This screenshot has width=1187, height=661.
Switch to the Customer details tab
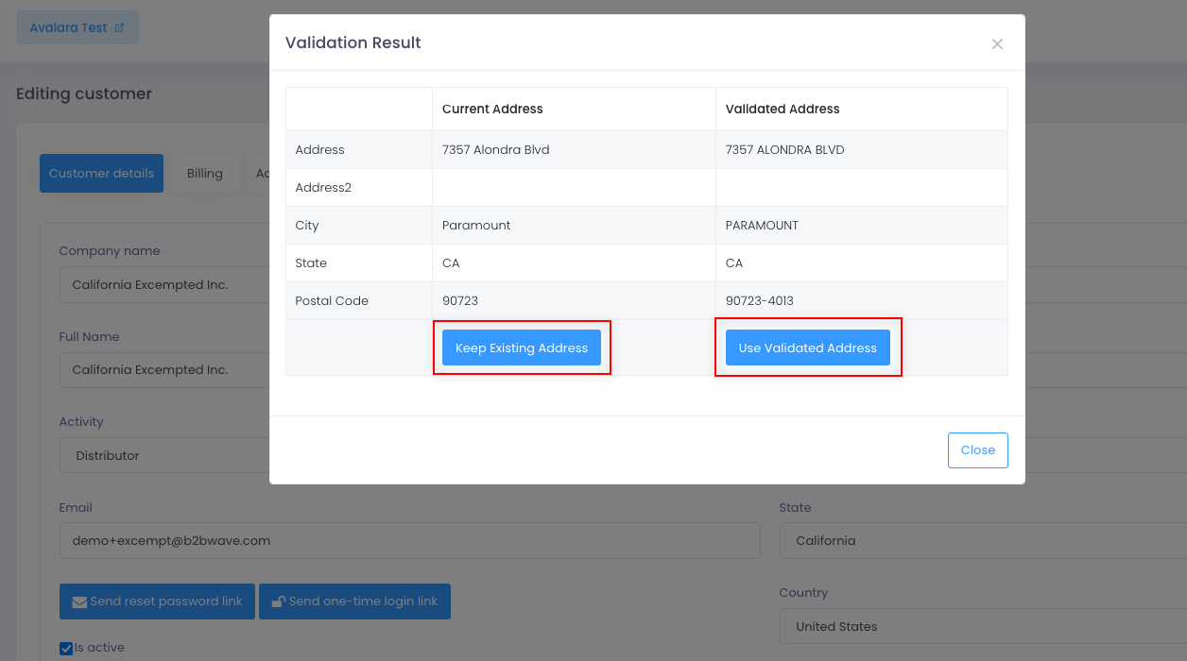coord(101,174)
